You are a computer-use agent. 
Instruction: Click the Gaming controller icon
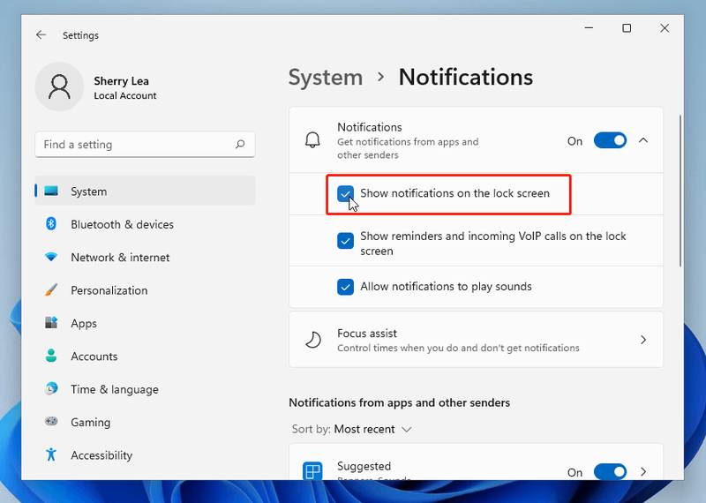click(x=51, y=422)
